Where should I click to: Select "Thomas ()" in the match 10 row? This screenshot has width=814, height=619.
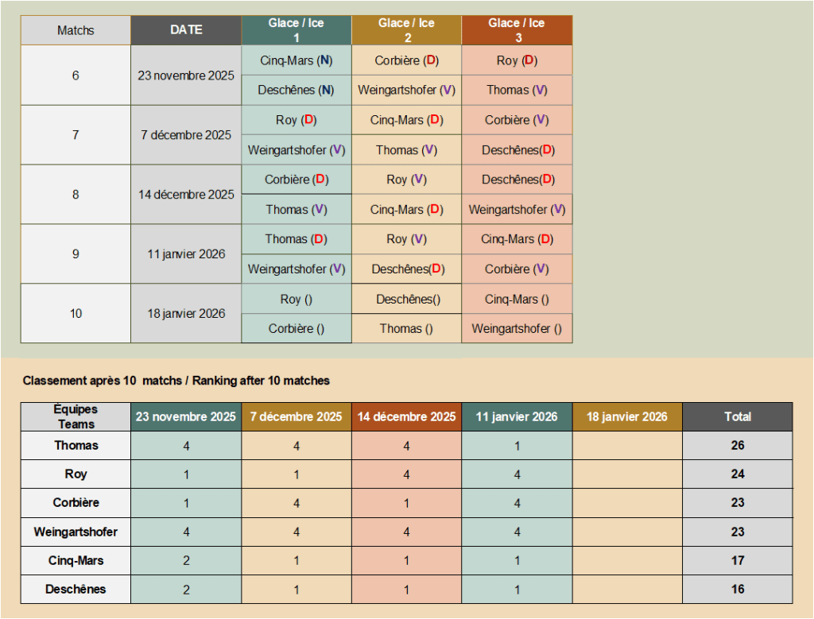[x=406, y=329]
